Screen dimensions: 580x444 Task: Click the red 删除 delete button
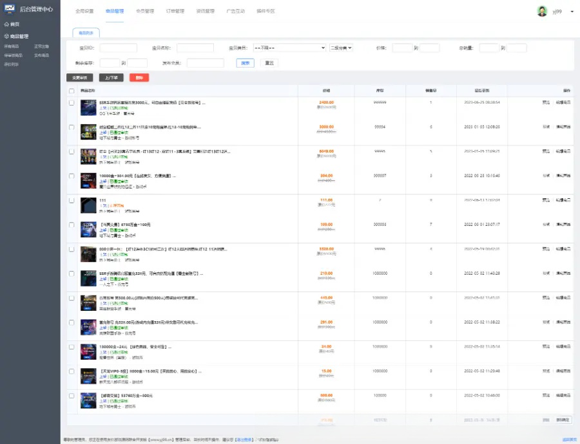click(139, 77)
